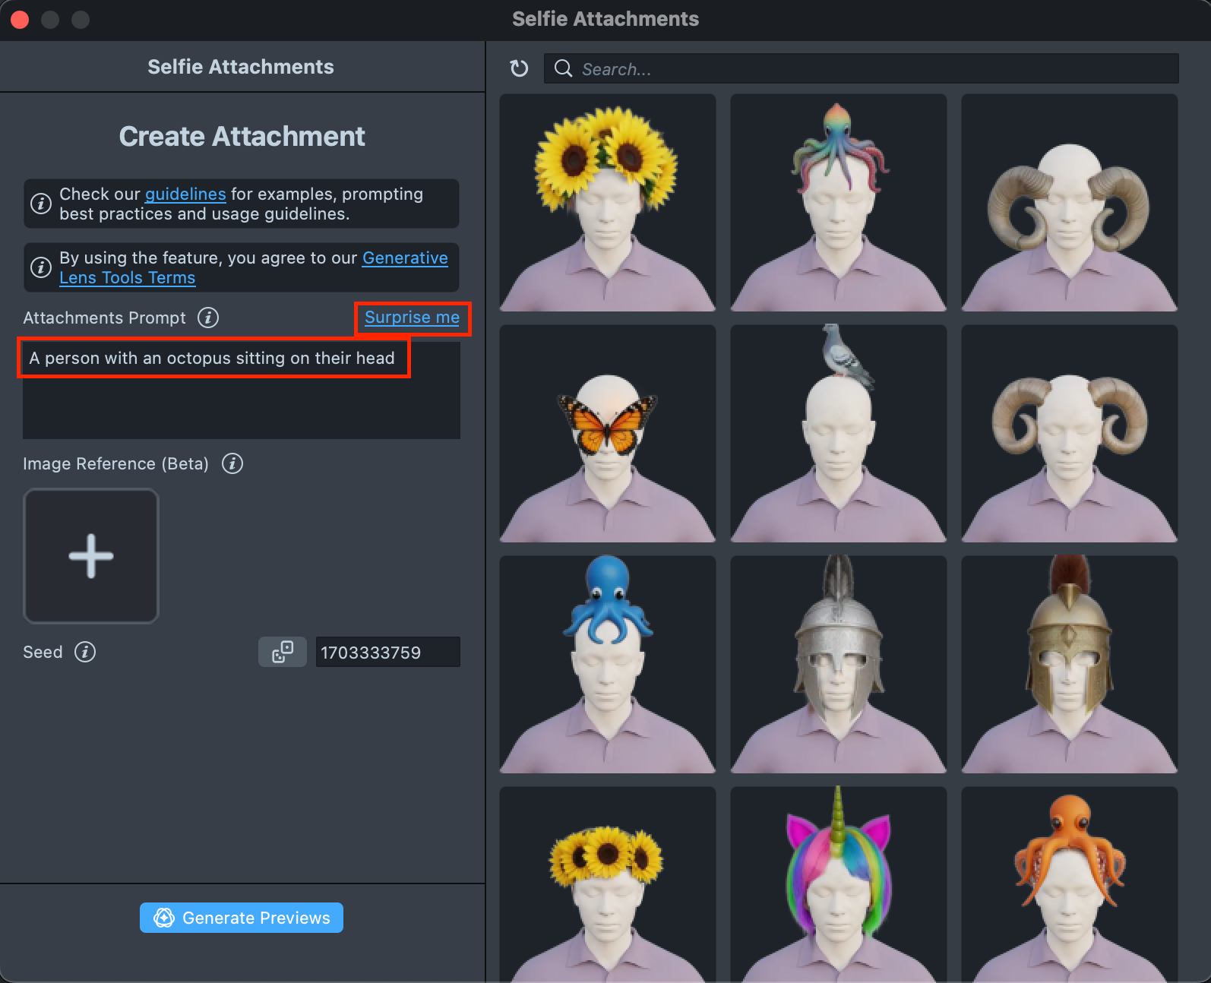Open info icon next to Attachments Prompt

point(208,318)
